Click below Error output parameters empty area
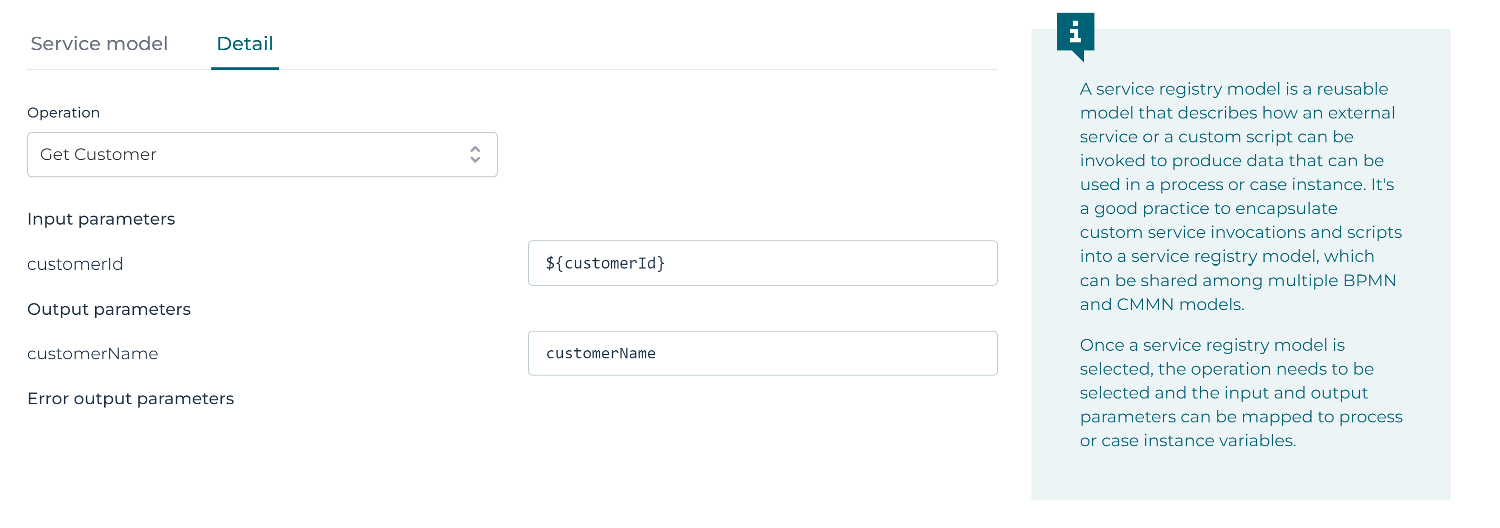This screenshot has width=1500, height=528. point(466,466)
